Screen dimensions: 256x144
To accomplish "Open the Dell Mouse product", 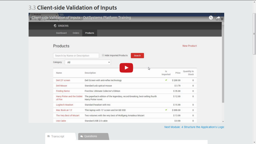I will (x=61, y=86).
